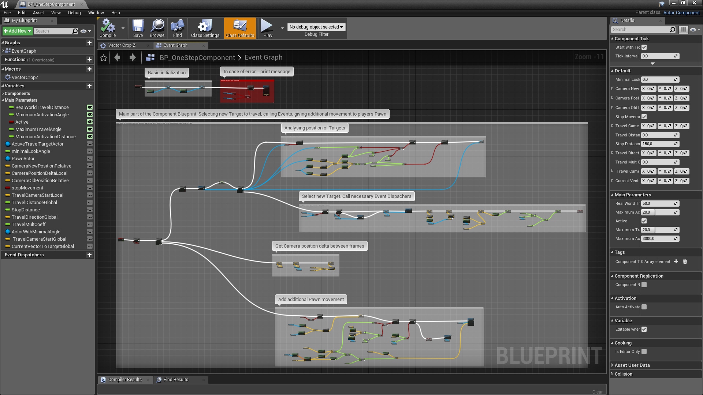The height and width of the screenshot is (395, 703).
Task: Click the Details panel search field
Action: tap(641, 30)
